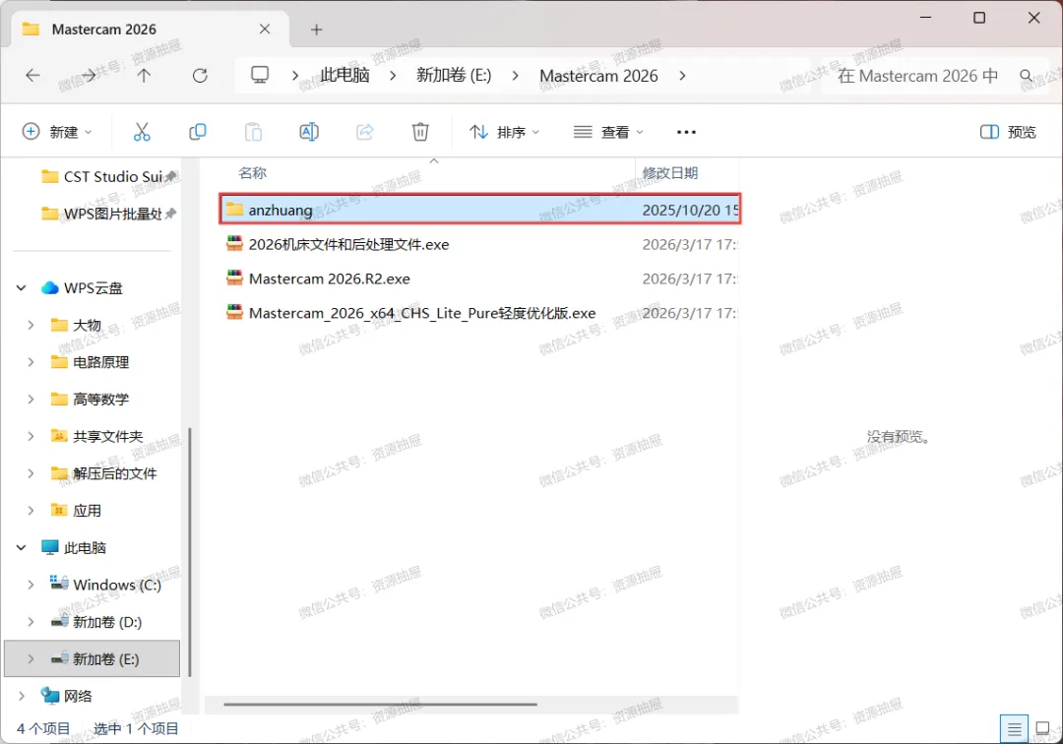Click Mastercam 2026 in the address breadcrumb
The width and height of the screenshot is (1063, 744).
tap(598, 76)
